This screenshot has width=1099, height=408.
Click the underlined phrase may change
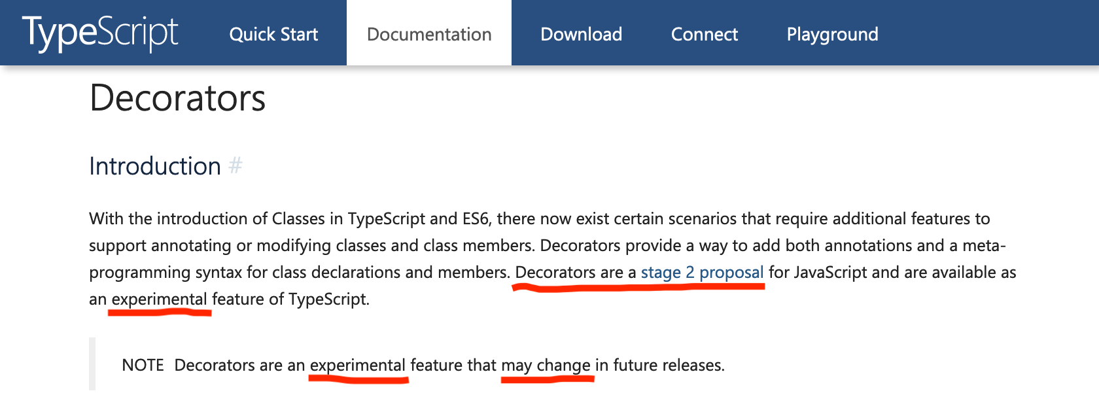coord(546,365)
